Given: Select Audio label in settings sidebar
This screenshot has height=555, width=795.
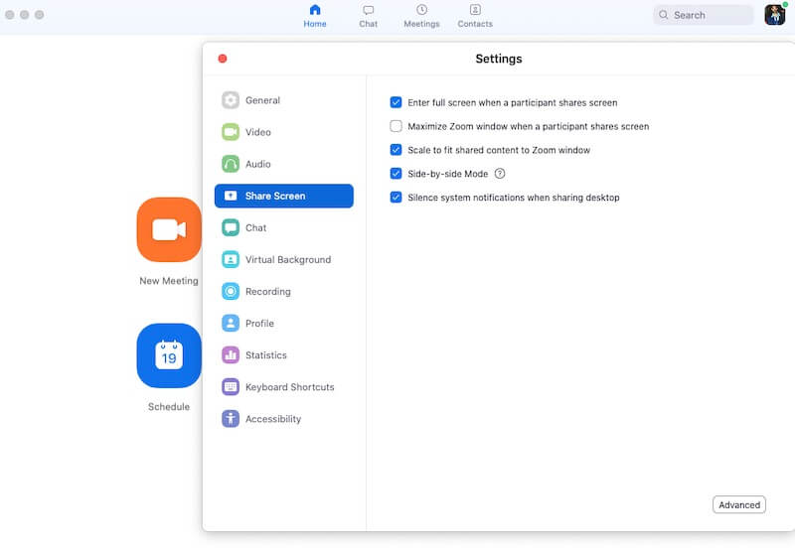Looking at the screenshot, I should pos(258,164).
